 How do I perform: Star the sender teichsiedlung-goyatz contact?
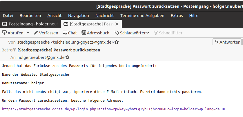[x=117, y=42]
